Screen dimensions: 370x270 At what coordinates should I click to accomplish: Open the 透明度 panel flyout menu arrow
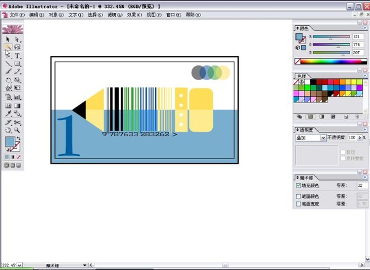(x=365, y=129)
